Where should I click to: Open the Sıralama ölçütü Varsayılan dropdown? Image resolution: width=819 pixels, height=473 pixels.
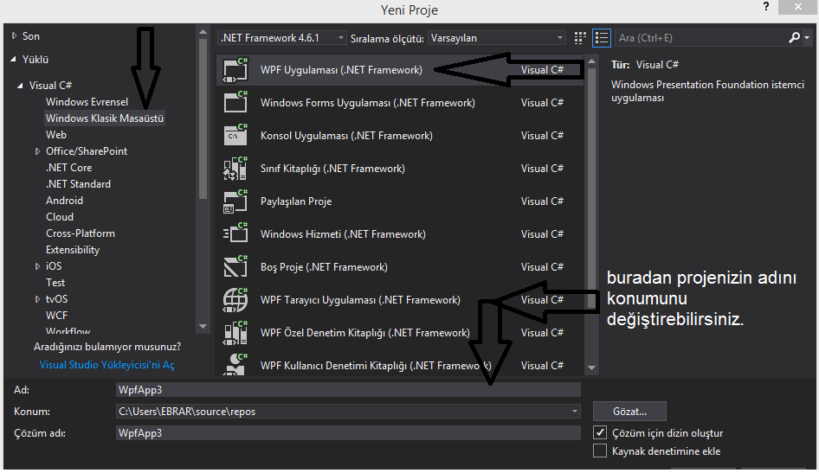[x=497, y=38]
